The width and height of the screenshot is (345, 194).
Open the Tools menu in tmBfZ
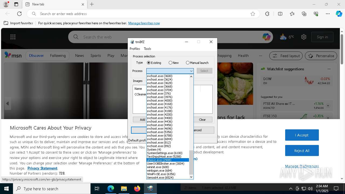(147, 49)
